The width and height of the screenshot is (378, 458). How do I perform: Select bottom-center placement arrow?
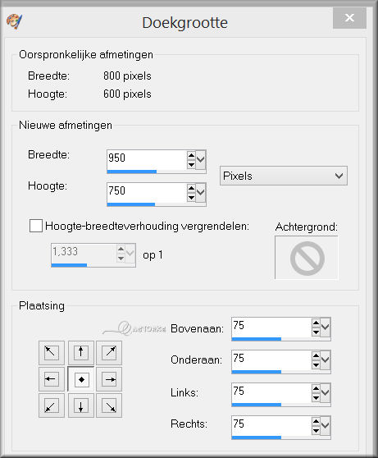(81, 405)
